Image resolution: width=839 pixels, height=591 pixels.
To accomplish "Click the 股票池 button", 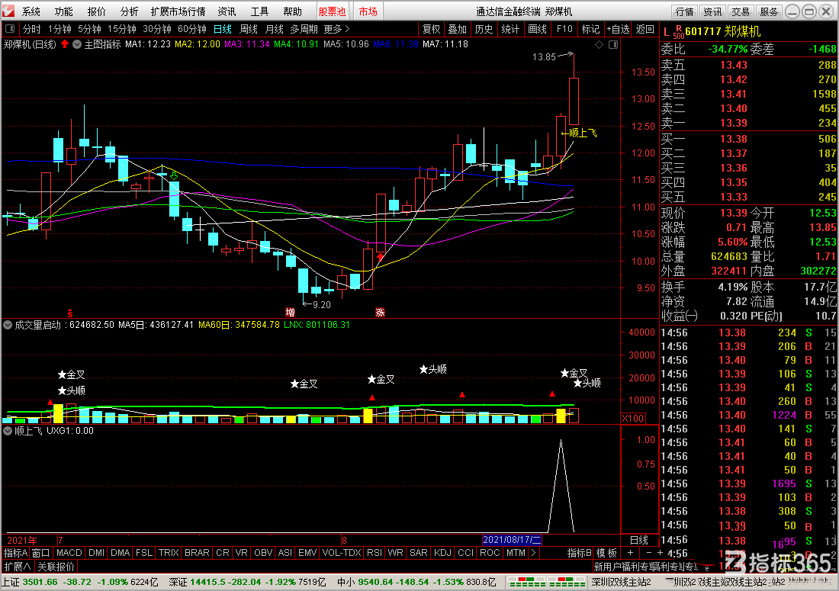I will pyautogui.click(x=332, y=11).
